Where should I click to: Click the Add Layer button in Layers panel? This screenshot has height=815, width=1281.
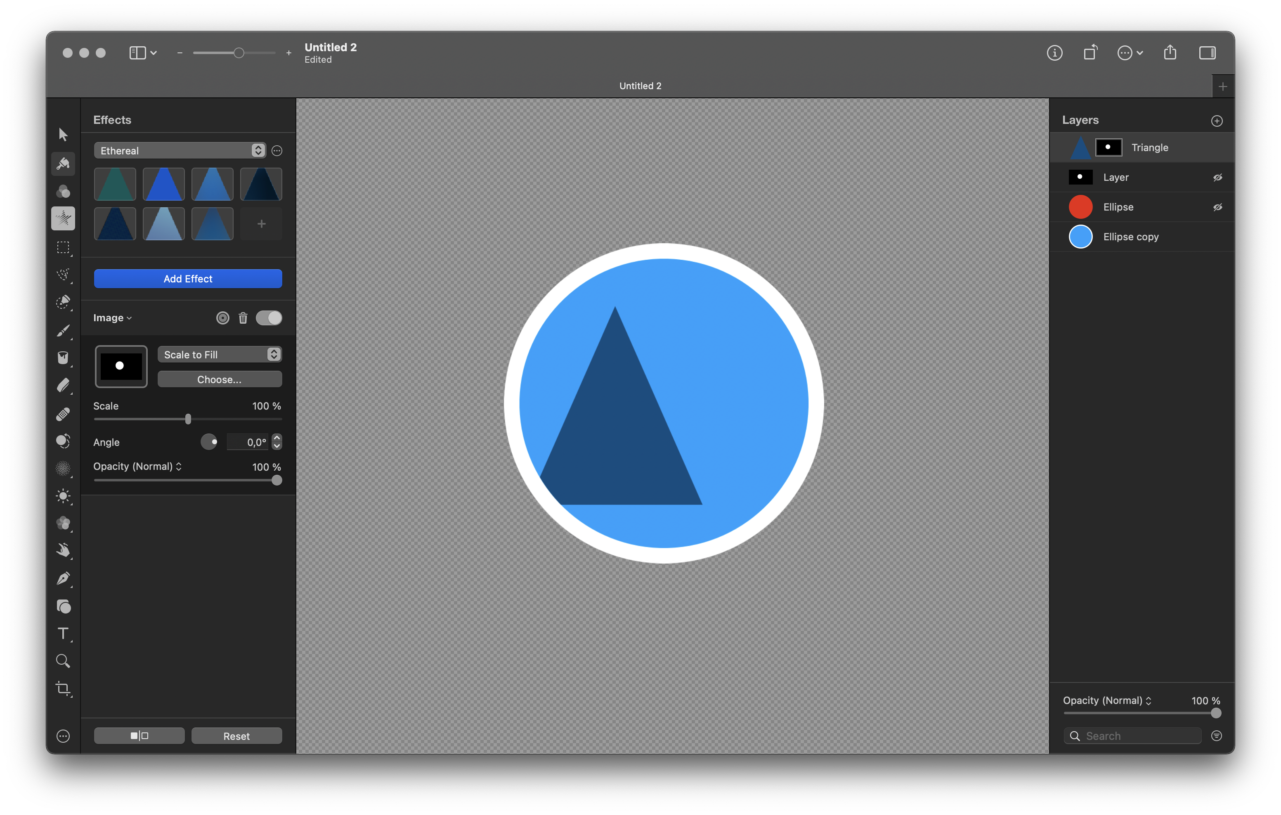1217,119
